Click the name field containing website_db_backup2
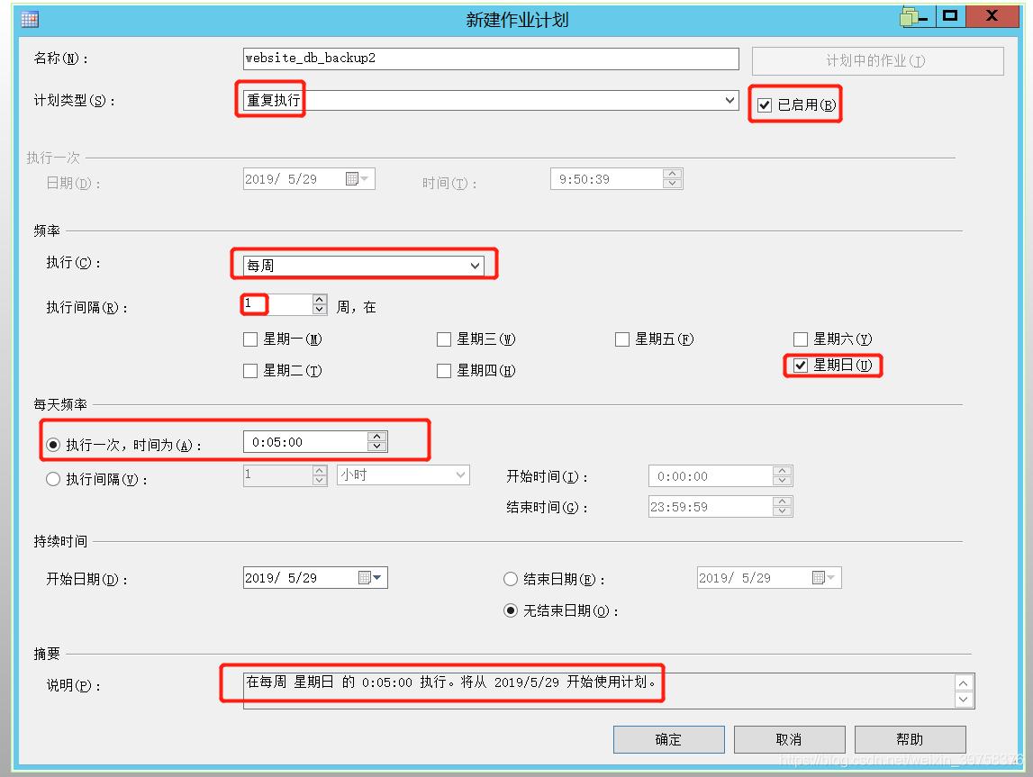Image resolution: width=1033 pixels, height=777 pixels. [490, 59]
